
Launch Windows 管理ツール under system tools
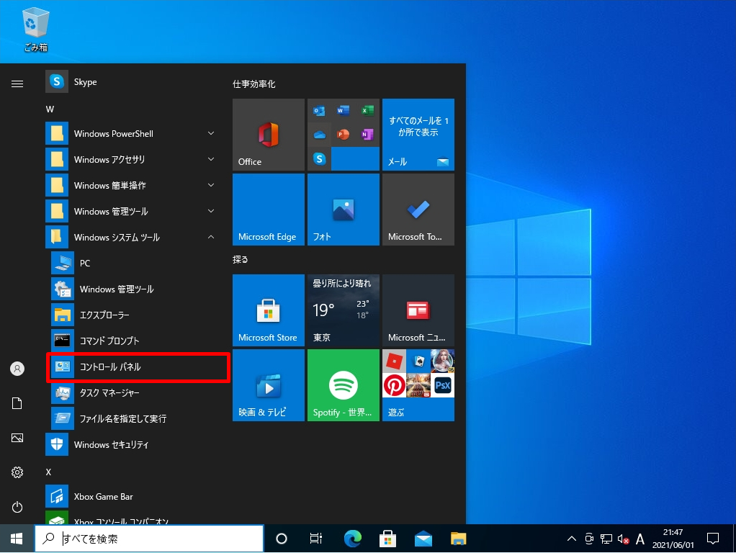point(135,289)
